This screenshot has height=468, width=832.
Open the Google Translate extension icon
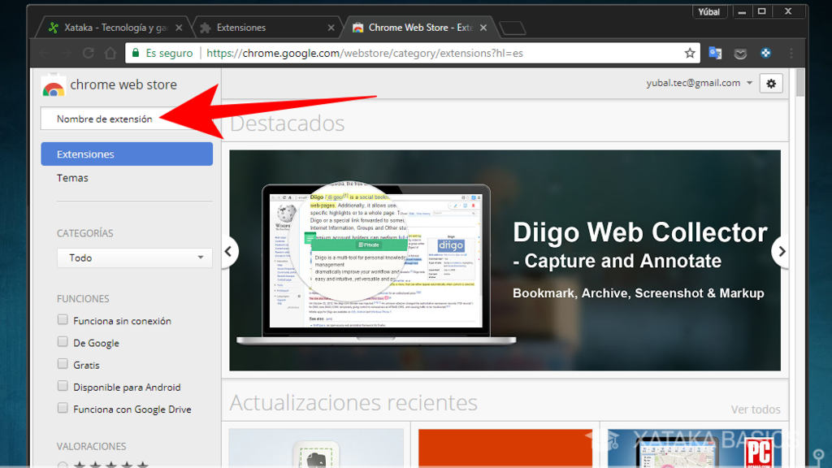[715, 53]
